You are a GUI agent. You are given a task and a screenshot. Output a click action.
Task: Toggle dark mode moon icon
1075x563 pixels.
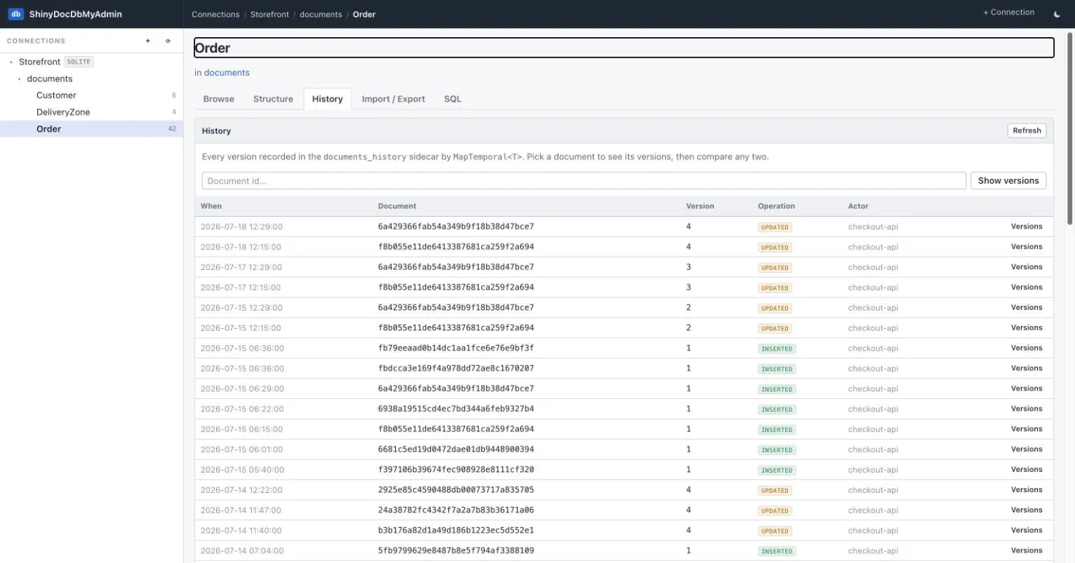point(1057,14)
